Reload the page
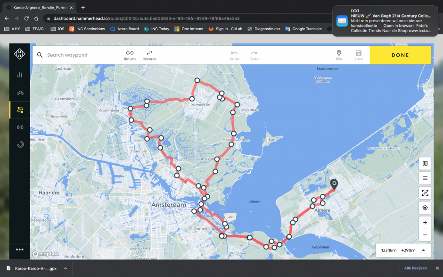 tap(26, 18)
